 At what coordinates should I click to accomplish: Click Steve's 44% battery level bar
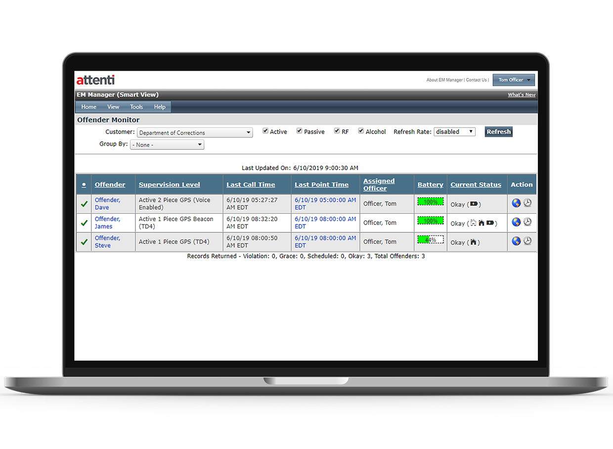[430, 239]
